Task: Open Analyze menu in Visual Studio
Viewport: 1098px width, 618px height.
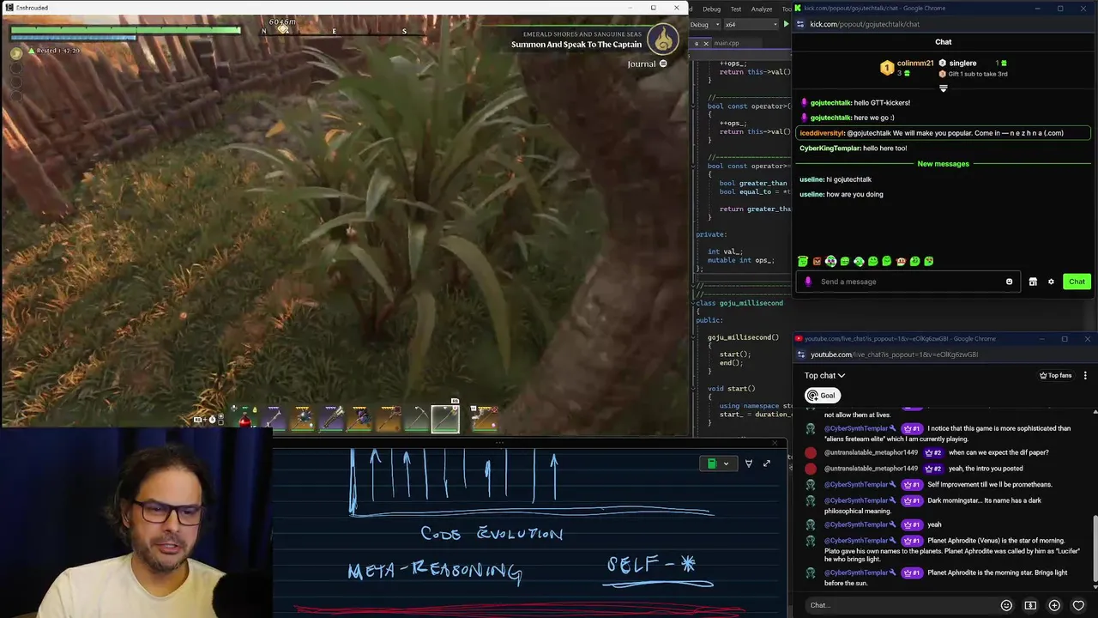Action: click(x=762, y=9)
